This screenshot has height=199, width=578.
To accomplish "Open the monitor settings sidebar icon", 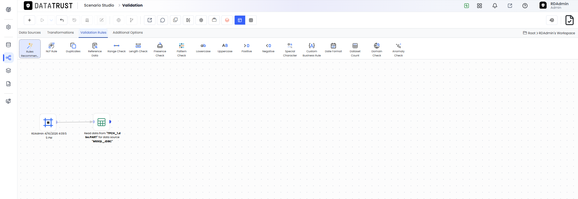I will click(x=8, y=101).
